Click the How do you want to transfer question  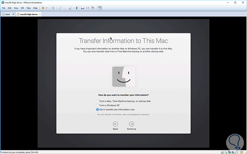pyautogui.click(x=123, y=95)
